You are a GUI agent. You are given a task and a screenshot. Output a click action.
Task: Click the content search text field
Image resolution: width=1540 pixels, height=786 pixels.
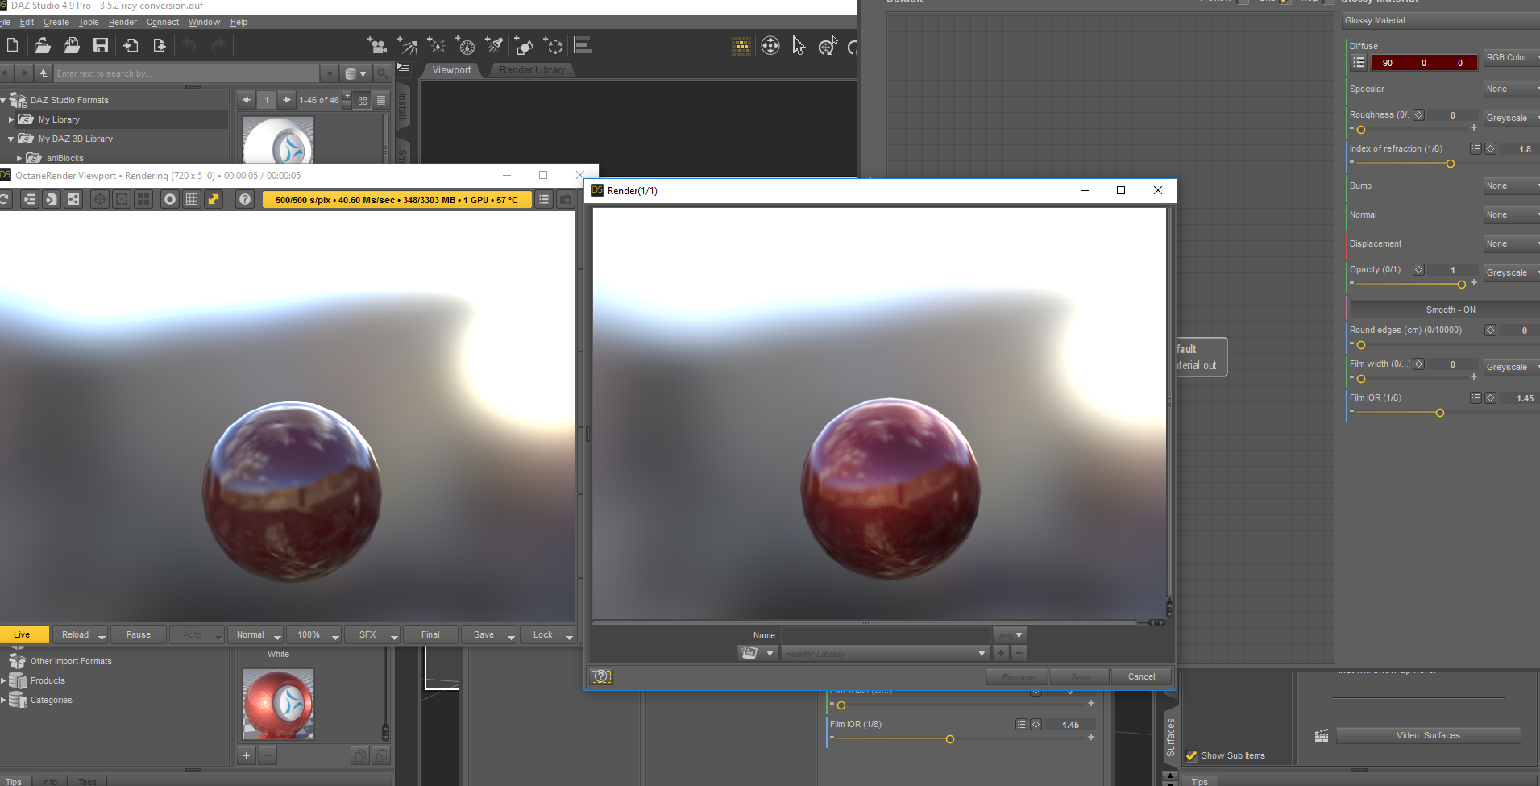pos(186,73)
